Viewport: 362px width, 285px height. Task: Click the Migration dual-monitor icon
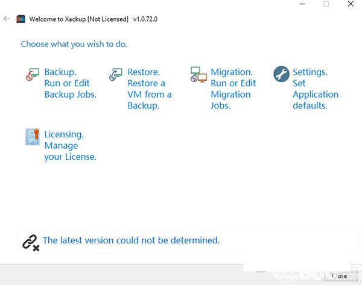(198, 75)
